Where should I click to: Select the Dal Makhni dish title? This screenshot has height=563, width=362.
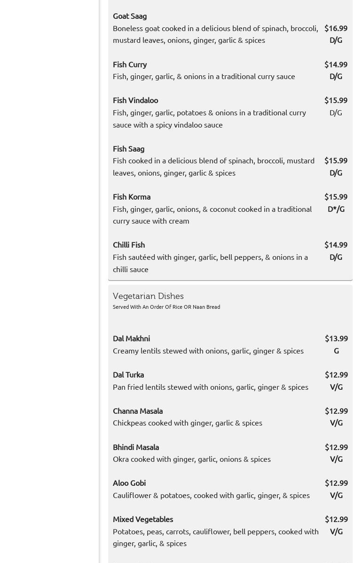coord(131,338)
